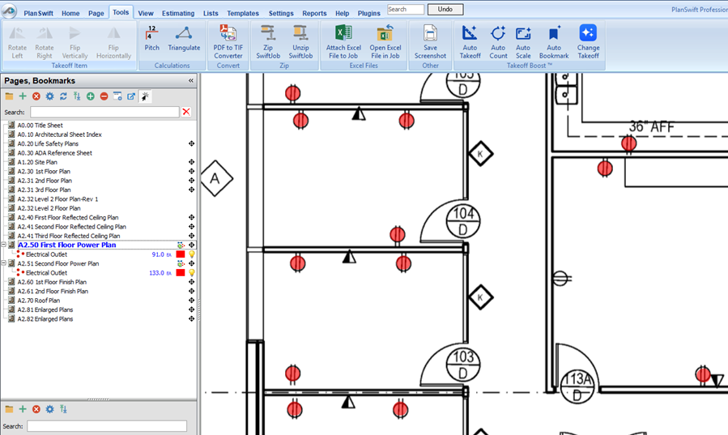Click the move handle icon for A2.60 1st Floor Finish Plan
Image resolution: width=728 pixels, height=435 pixels.
pos(191,282)
